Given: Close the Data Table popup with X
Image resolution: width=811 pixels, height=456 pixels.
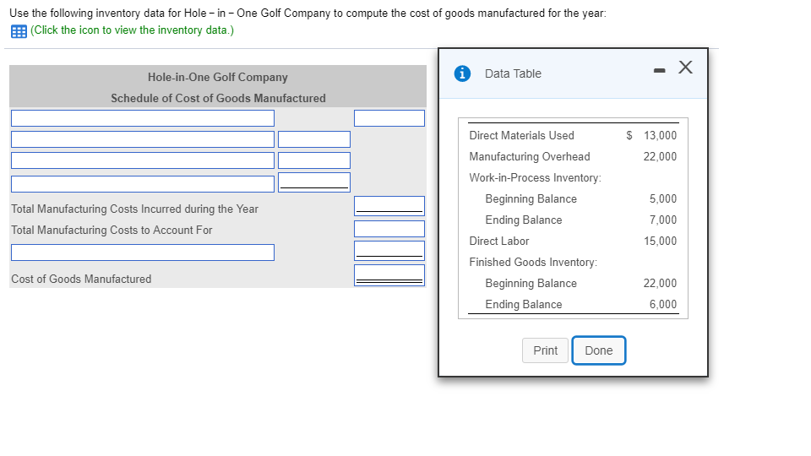Looking at the screenshot, I should coord(685,68).
